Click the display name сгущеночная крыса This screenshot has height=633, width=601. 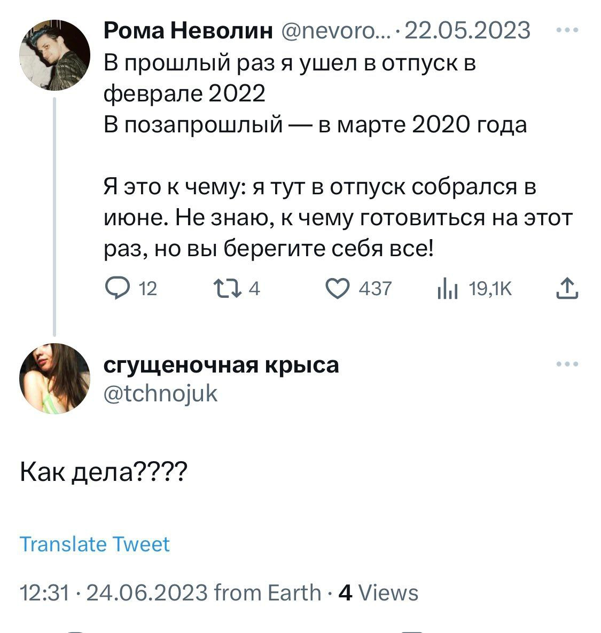[221, 366]
